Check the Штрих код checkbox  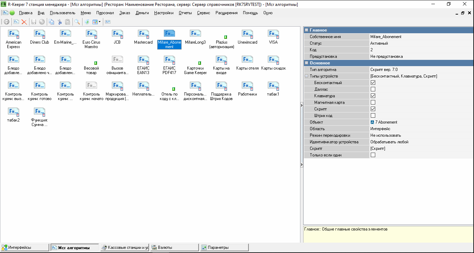tap(373, 116)
